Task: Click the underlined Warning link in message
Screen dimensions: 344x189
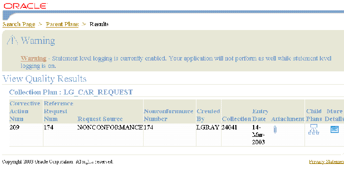Action: (34, 59)
